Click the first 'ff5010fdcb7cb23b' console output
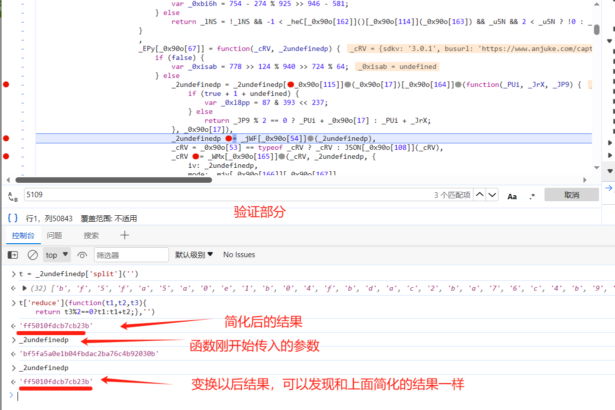Image resolution: width=615 pixels, height=410 pixels. coord(56,326)
